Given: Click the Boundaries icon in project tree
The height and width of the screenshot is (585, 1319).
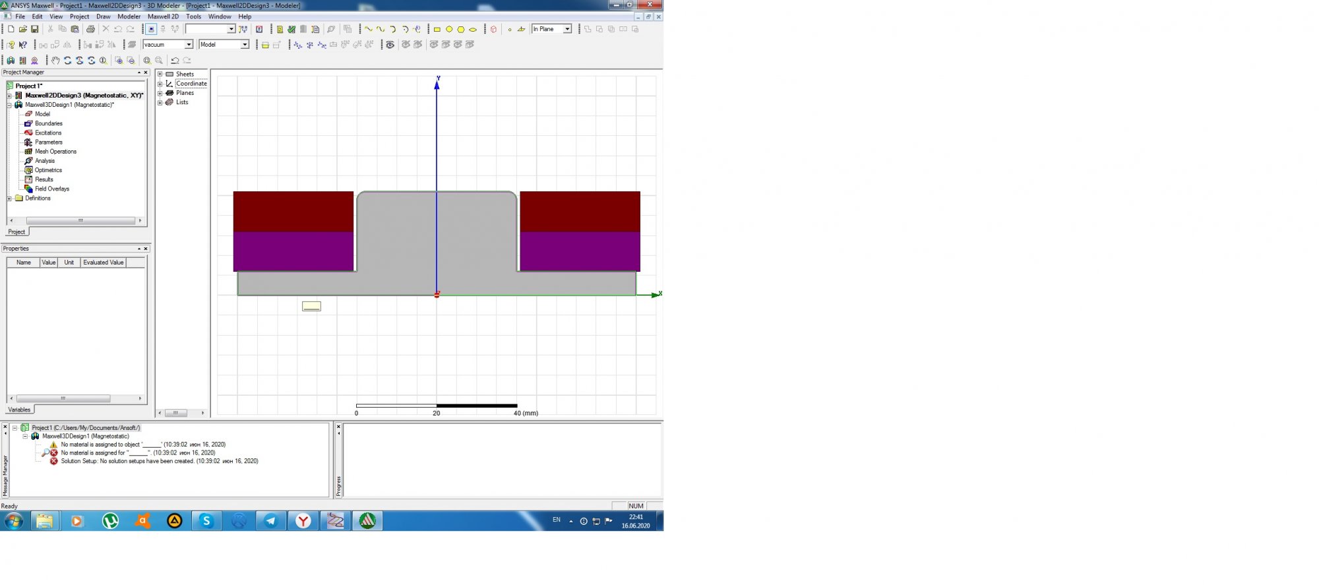Looking at the screenshot, I should 28,123.
